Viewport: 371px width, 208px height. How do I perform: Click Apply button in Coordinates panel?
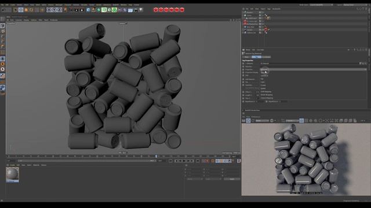[232, 179]
